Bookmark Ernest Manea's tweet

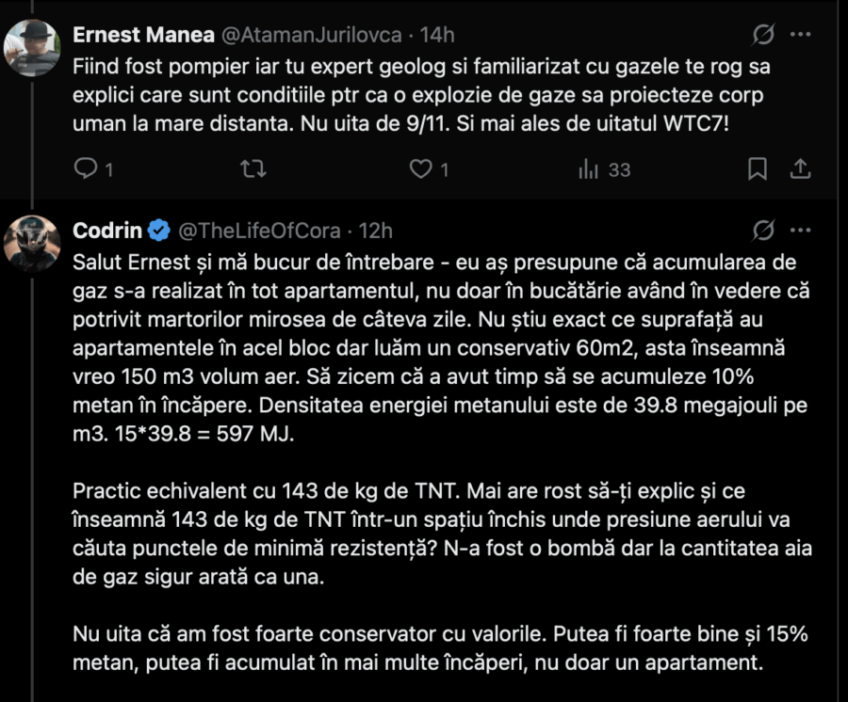point(757,168)
